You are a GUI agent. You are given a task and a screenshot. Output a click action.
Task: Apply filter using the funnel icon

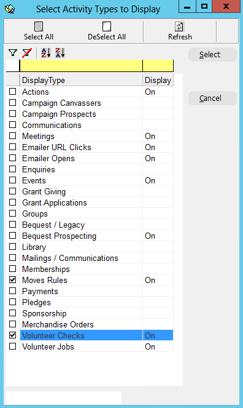pos(13,53)
